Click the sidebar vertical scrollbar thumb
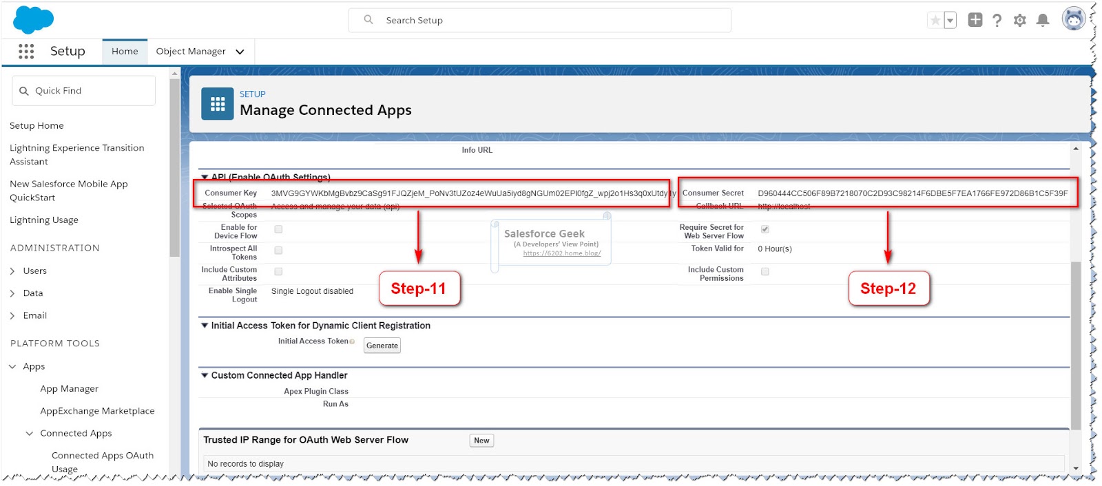The image size is (1102, 486). coord(174,167)
